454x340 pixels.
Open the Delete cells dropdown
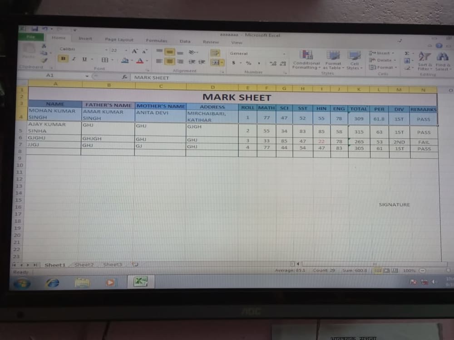point(382,60)
